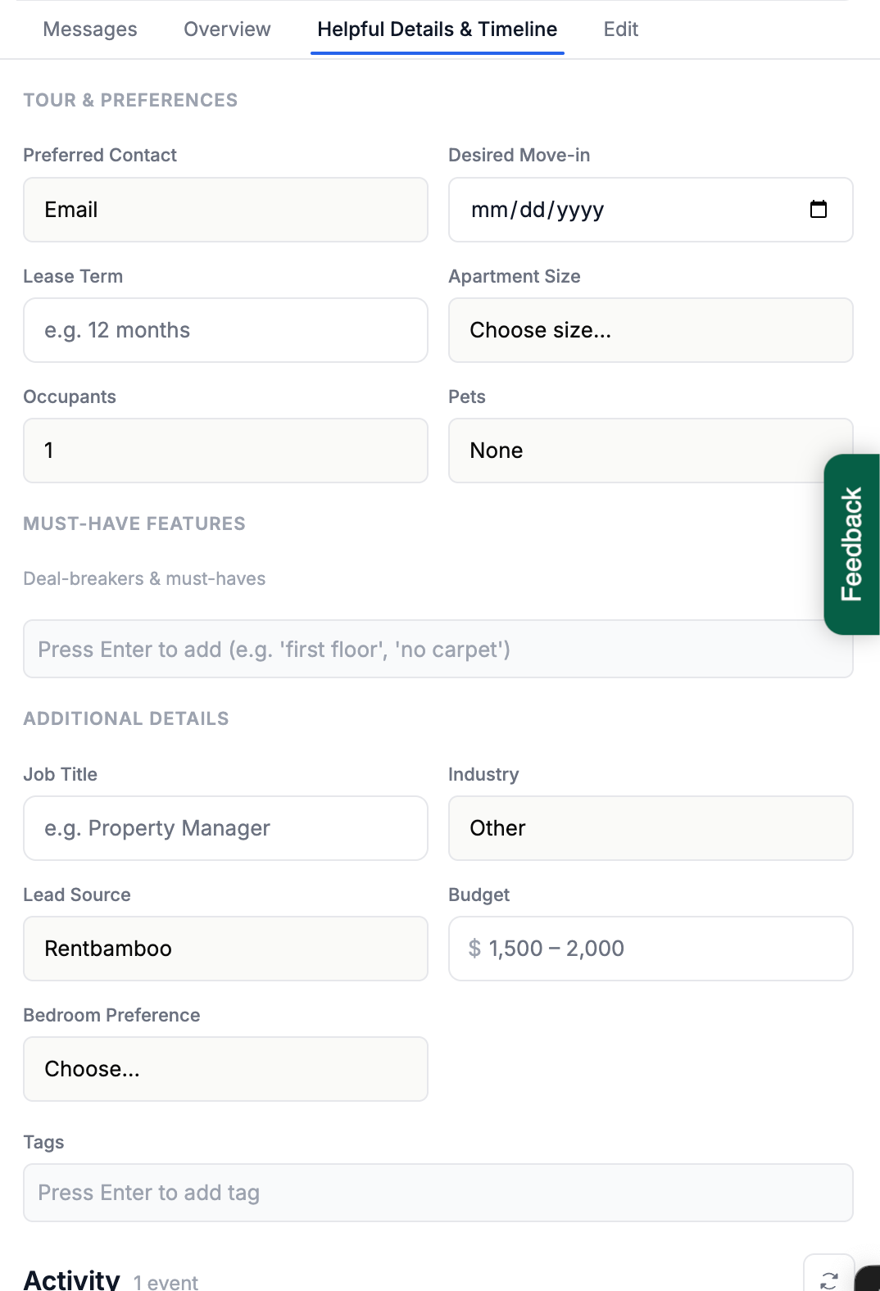Image resolution: width=880 pixels, height=1291 pixels.
Task: Click the refresh icon beside Activity
Action: point(828,1276)
